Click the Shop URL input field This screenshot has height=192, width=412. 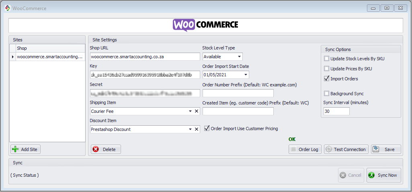(x=145, y=57)
